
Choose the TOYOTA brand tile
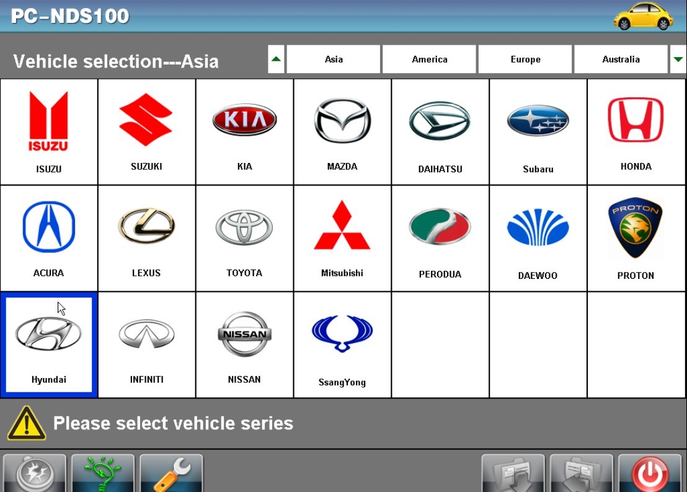pyautogui.click(x=244, y=239)
